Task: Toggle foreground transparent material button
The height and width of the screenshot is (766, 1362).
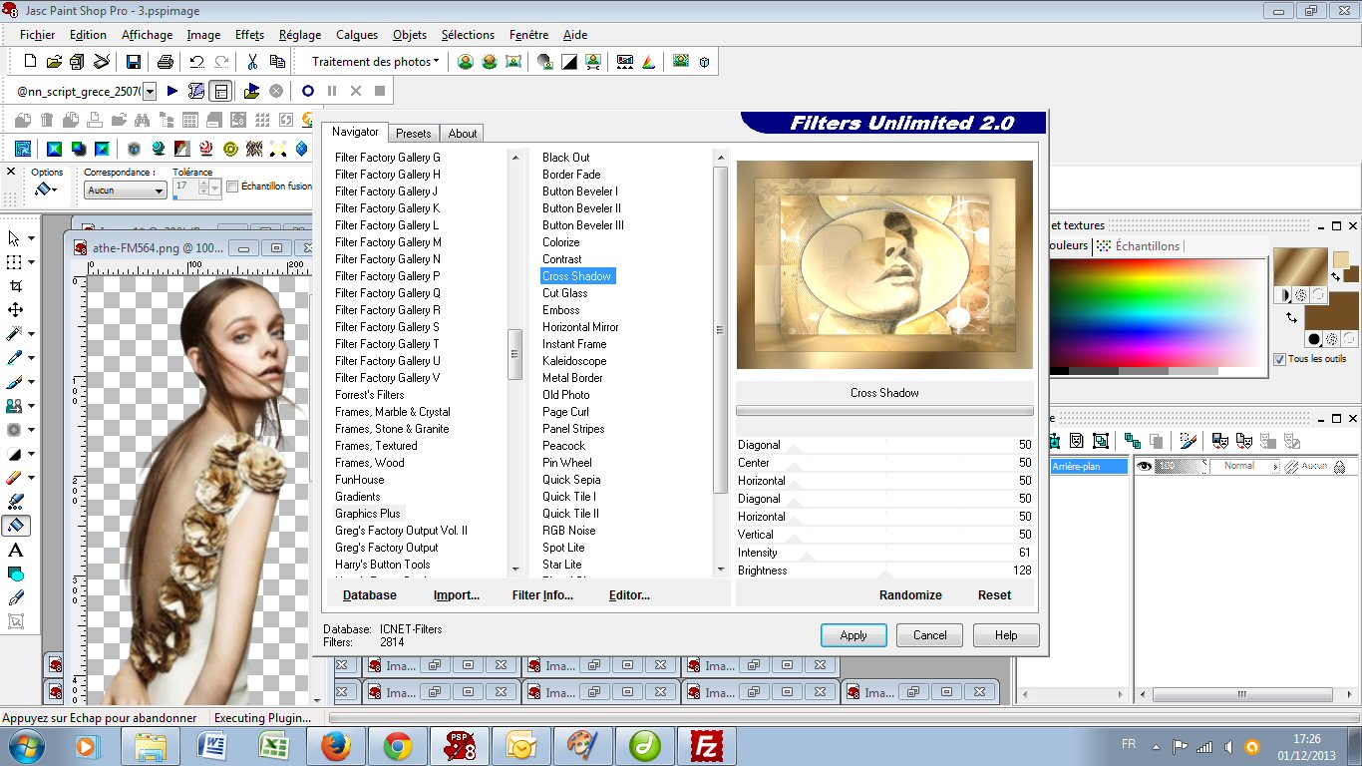Action: [x=1317, y=295]
